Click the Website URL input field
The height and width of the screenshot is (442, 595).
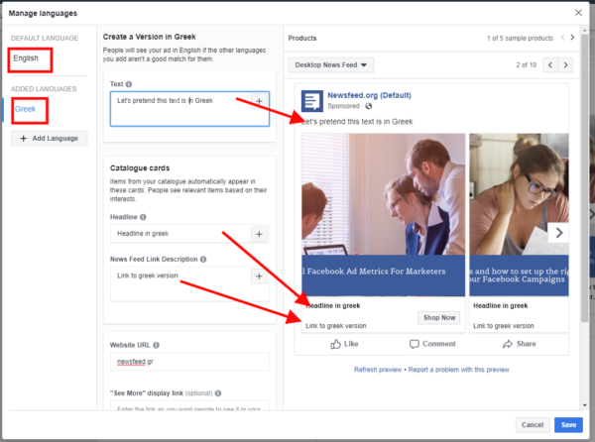188,363
